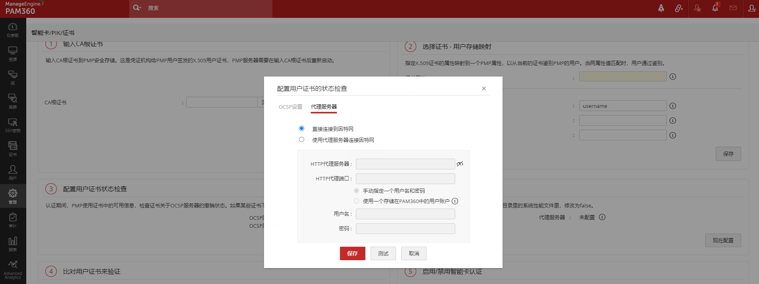Click the user-with-star icon in the header
Screen dimensions: 759x284
point(697,8)
